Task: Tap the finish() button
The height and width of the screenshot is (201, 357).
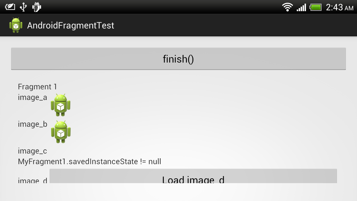Action: pos(178,58)
